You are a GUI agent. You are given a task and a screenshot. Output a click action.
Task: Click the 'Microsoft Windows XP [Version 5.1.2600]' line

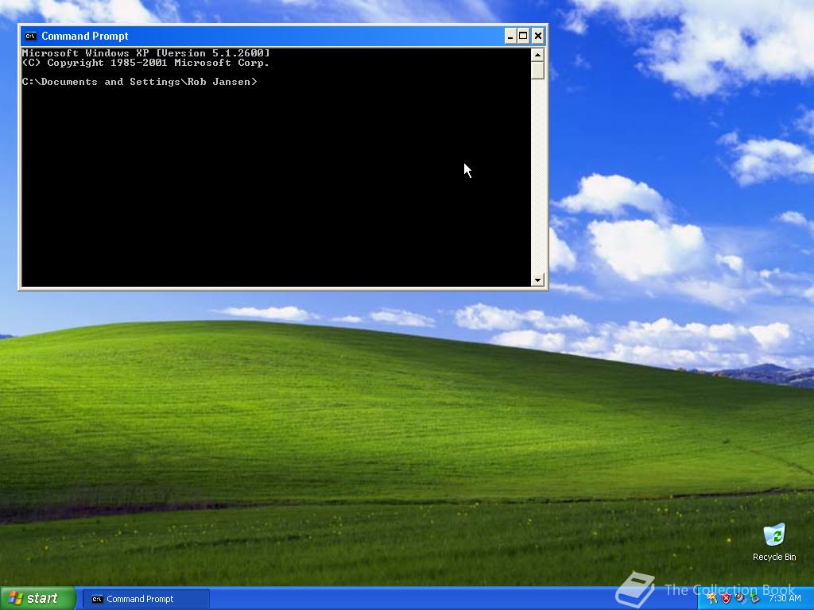coord(146,53)
